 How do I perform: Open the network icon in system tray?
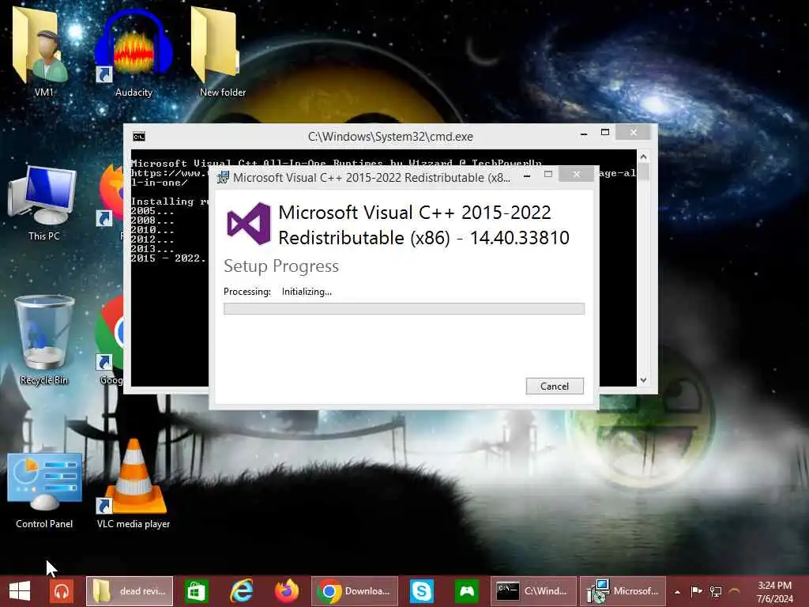[x=716, y=591]
